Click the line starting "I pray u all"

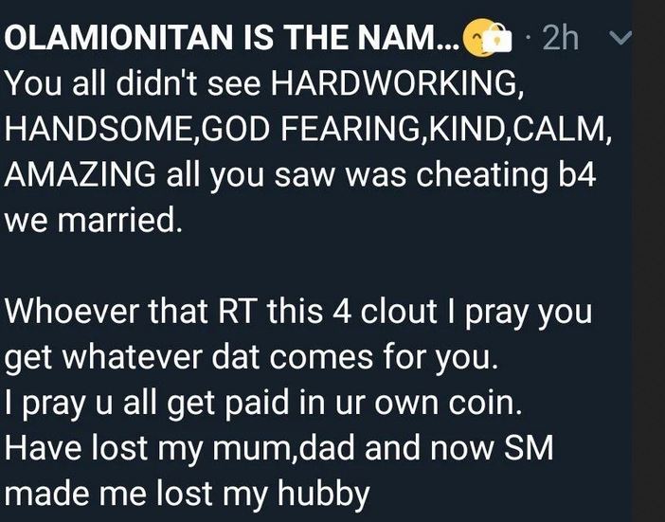click(261, 405)
